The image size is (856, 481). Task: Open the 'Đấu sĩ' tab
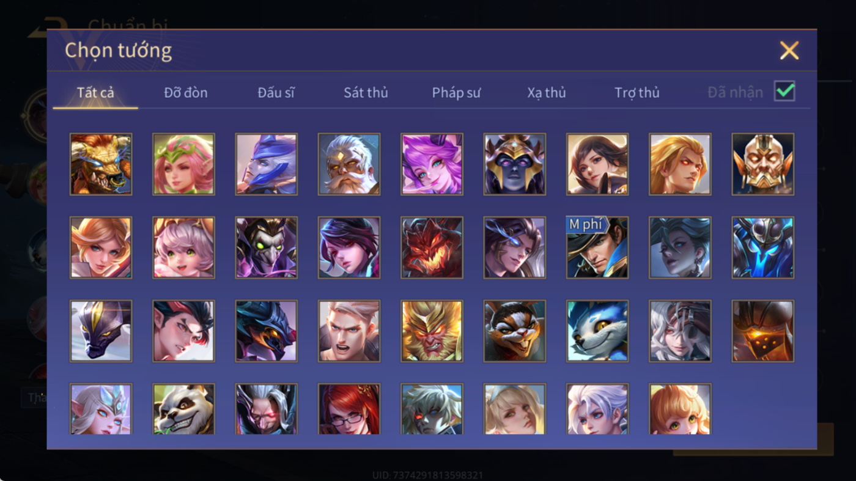[276, 93]
